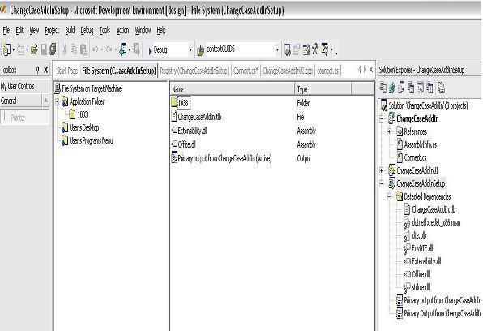Switch to the Connect.cs* tab
The image size is (483, 331).
click(246, 71)
